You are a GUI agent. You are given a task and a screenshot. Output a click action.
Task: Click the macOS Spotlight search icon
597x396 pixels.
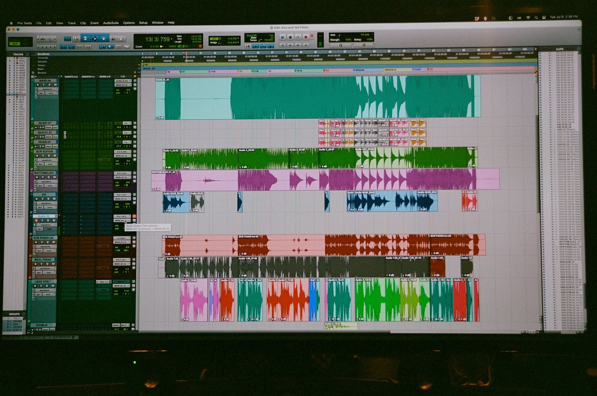tap(536, 18)
